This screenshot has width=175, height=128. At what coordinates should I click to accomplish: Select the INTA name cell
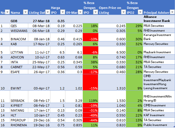click(19, 62)
